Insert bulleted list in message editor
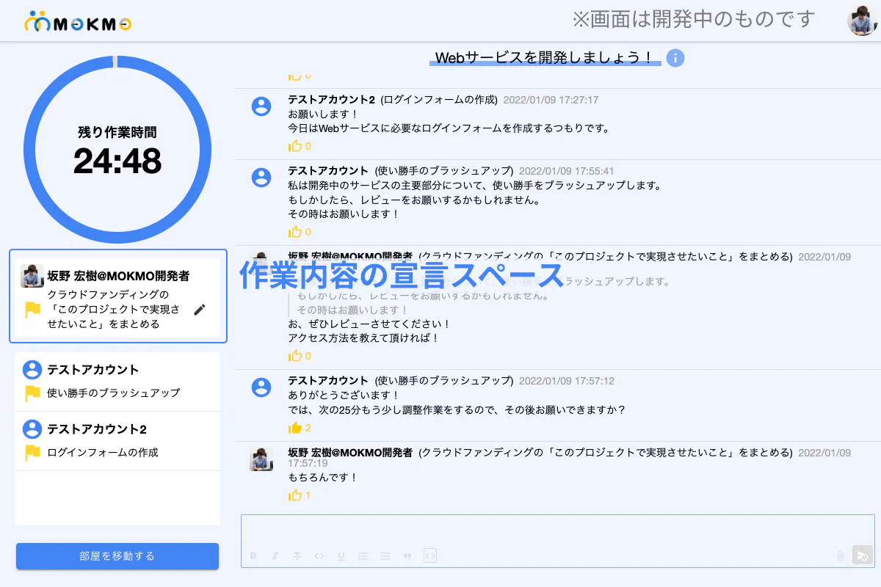The height and width of the screenshot is (587, 881). [x=385, y=556]
